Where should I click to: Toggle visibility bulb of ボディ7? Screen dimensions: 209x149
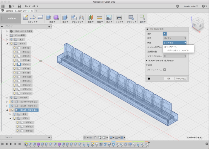pyautogui.click(x=15, y=64)
